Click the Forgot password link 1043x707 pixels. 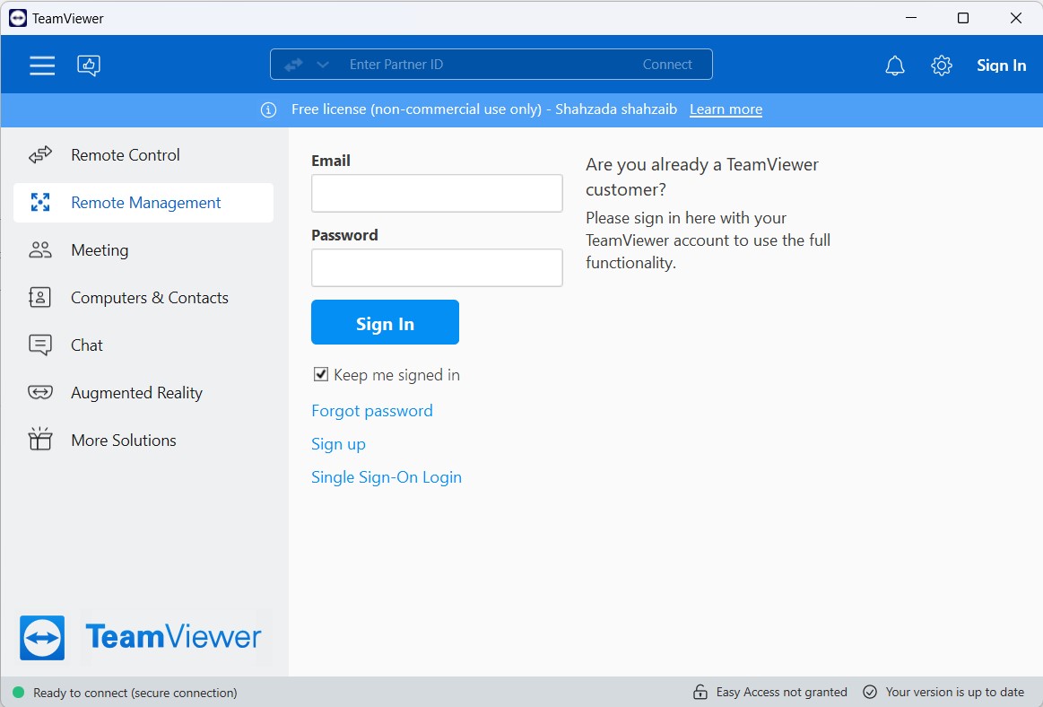[371, 411]
